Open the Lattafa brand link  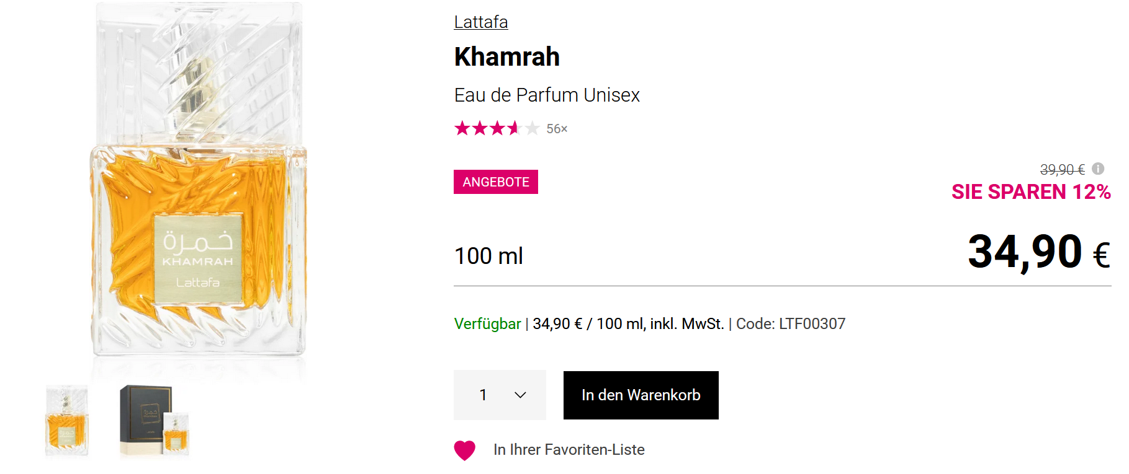480,22
